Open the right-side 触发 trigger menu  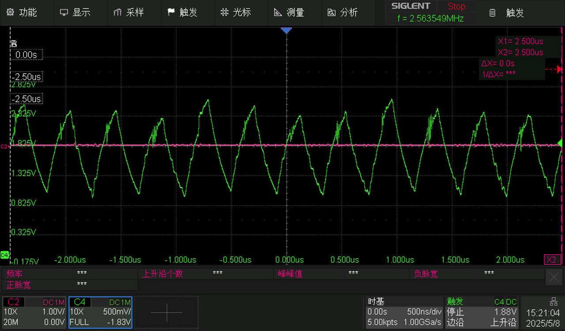click(508, 13)
